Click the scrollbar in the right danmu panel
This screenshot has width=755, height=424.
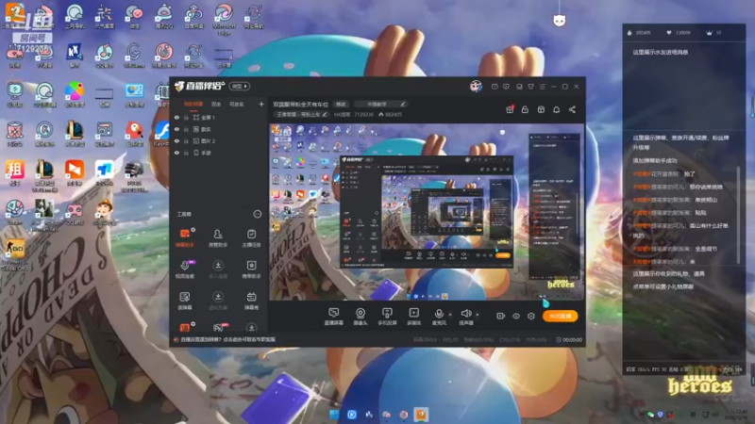pos(738,214)
